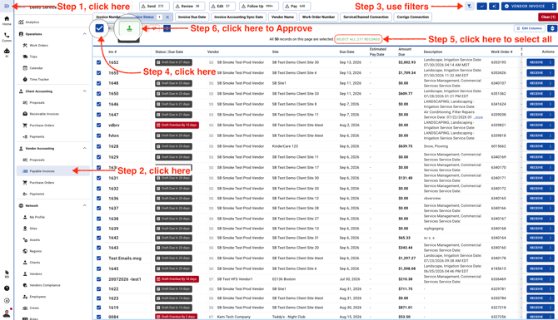Open the Work Order Number filter
558x320 pixels.
[x=318, y=17]
